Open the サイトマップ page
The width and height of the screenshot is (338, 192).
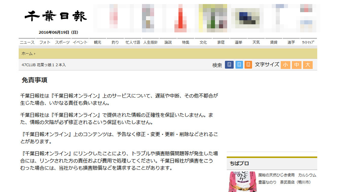pos(308,43)
